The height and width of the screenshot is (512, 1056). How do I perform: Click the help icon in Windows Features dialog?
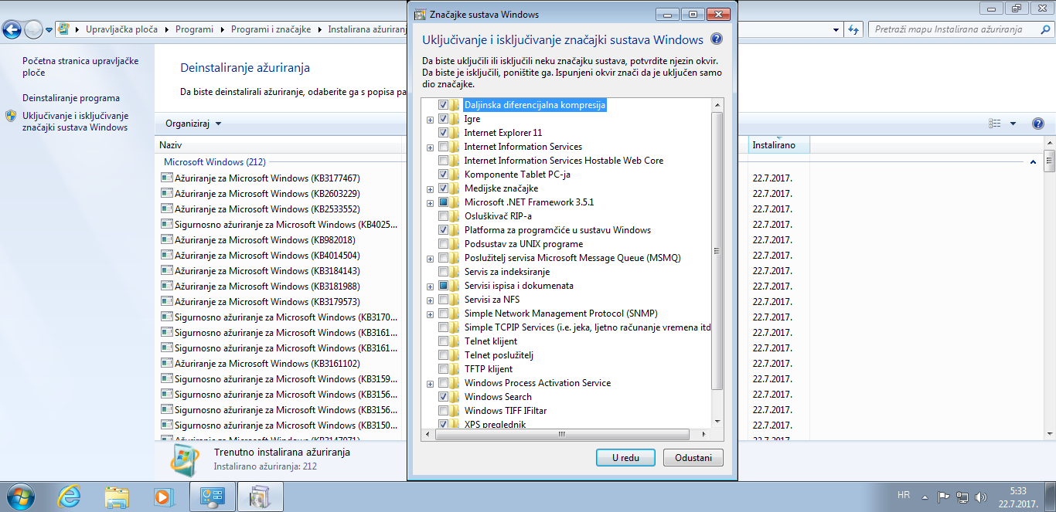717,39
